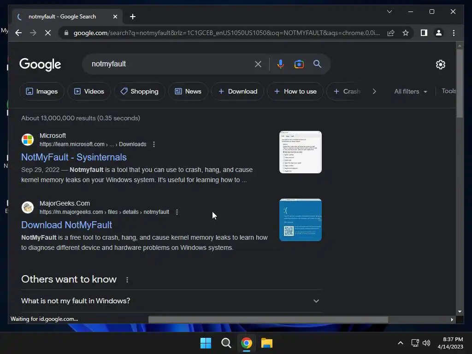Open the NotMyFault - Sysinternals result
The width and height of the screenshot is (472, 354).
(74, 157)
